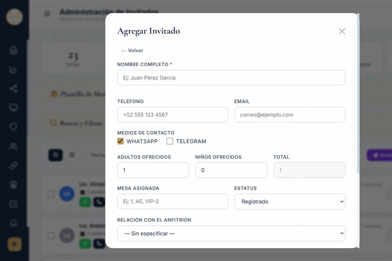This screenshot has width=392, height=261.
Task: Edit the Niños Ofrecidos number
Action: pyautogui.click(x=231, y=170)
